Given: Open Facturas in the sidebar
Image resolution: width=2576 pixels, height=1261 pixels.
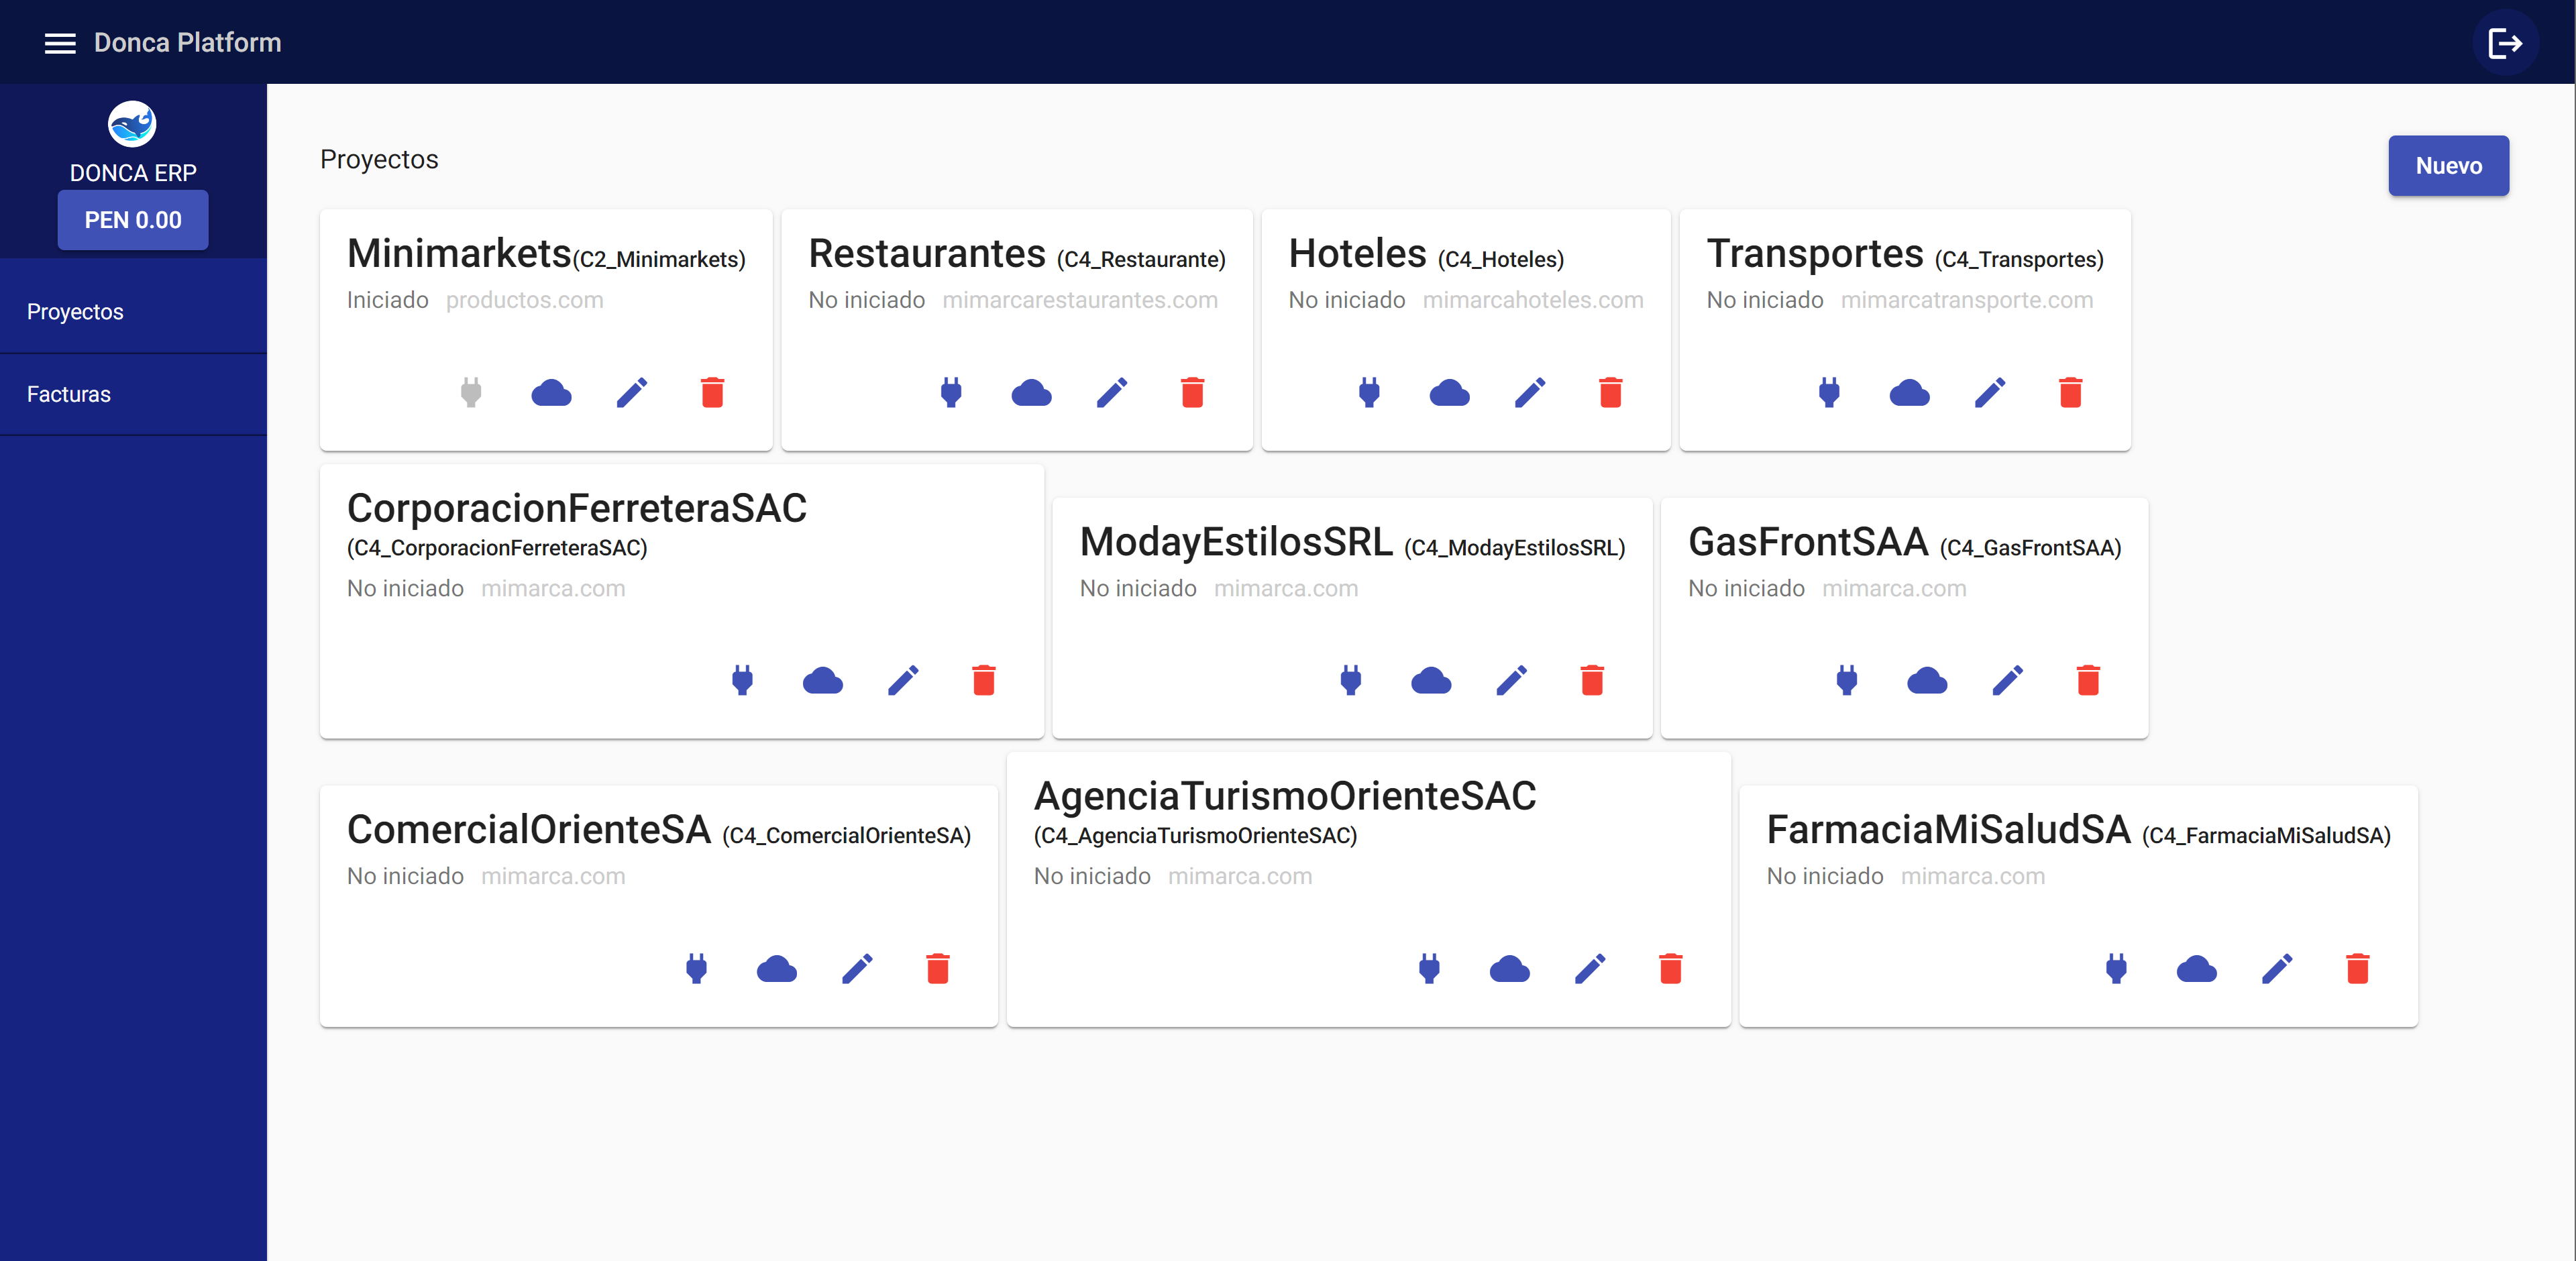Looking at the screenshot, I should click(133, 394).
